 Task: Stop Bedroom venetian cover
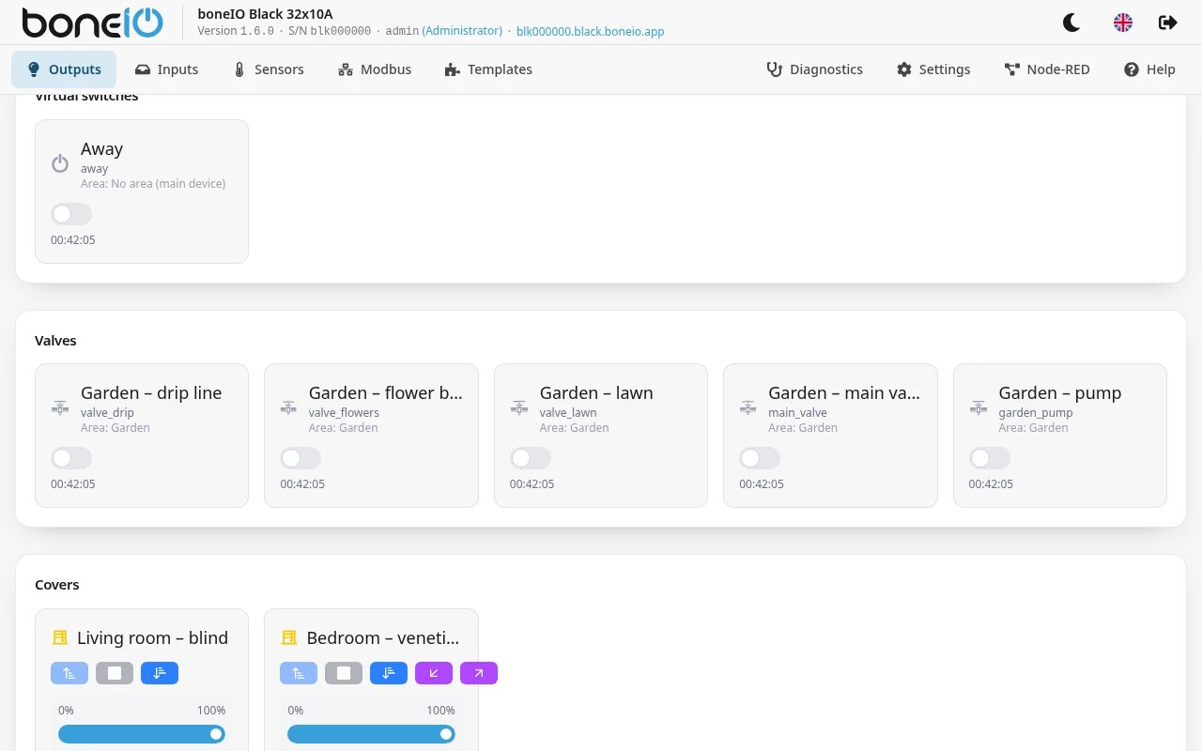pyautogui.click(x=344, y=673)
